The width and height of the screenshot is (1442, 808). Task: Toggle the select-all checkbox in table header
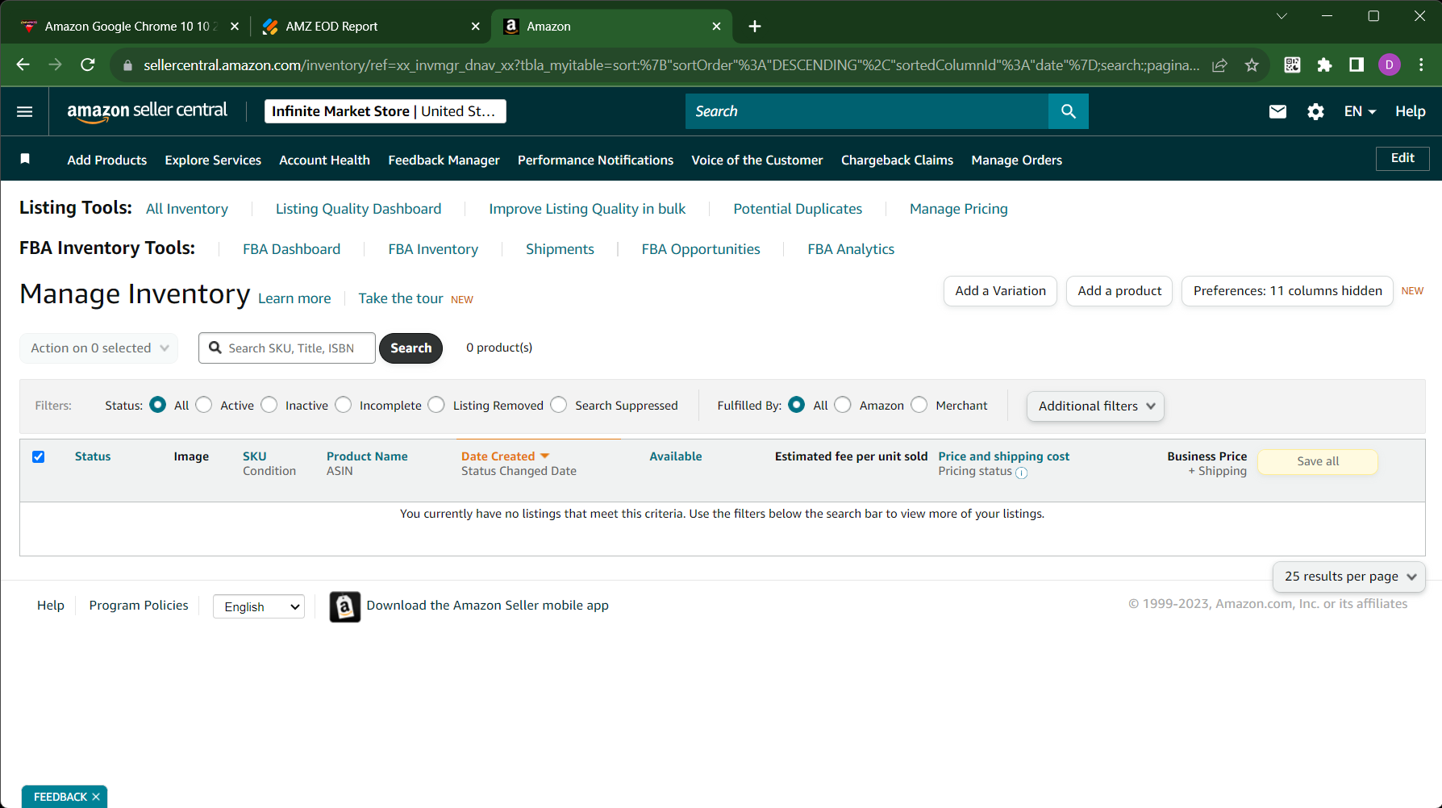(38, 456)
